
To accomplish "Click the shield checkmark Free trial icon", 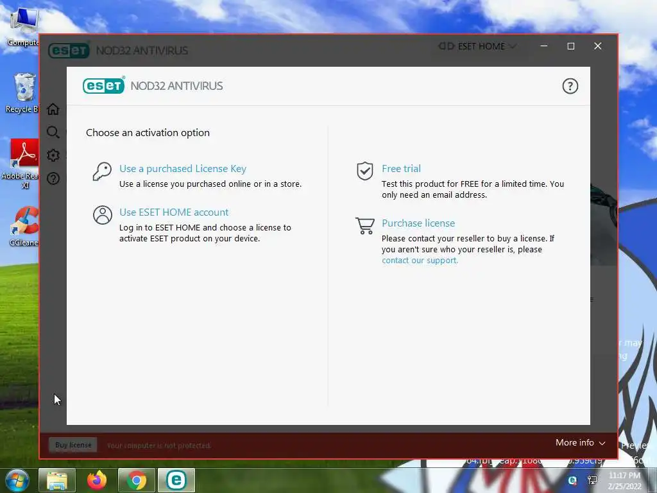I will (365, 171).
